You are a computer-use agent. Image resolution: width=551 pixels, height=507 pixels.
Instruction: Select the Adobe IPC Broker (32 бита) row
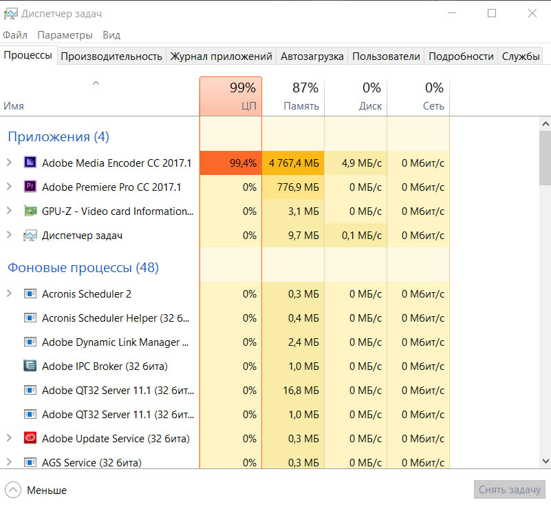(225, 366)
